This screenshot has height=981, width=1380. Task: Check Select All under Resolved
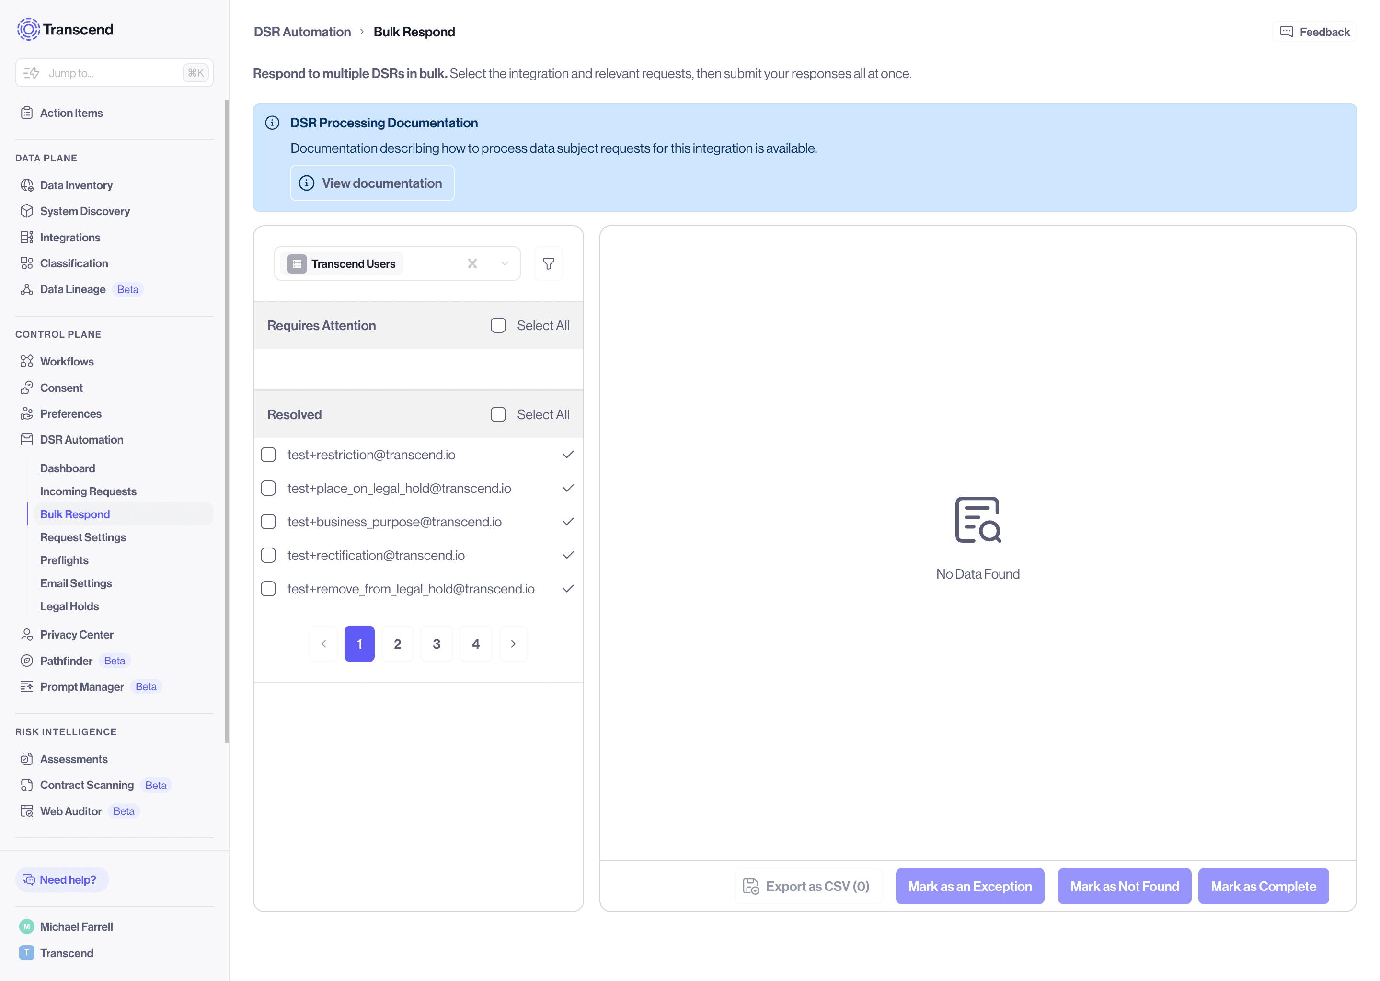(x=498, y=414)
